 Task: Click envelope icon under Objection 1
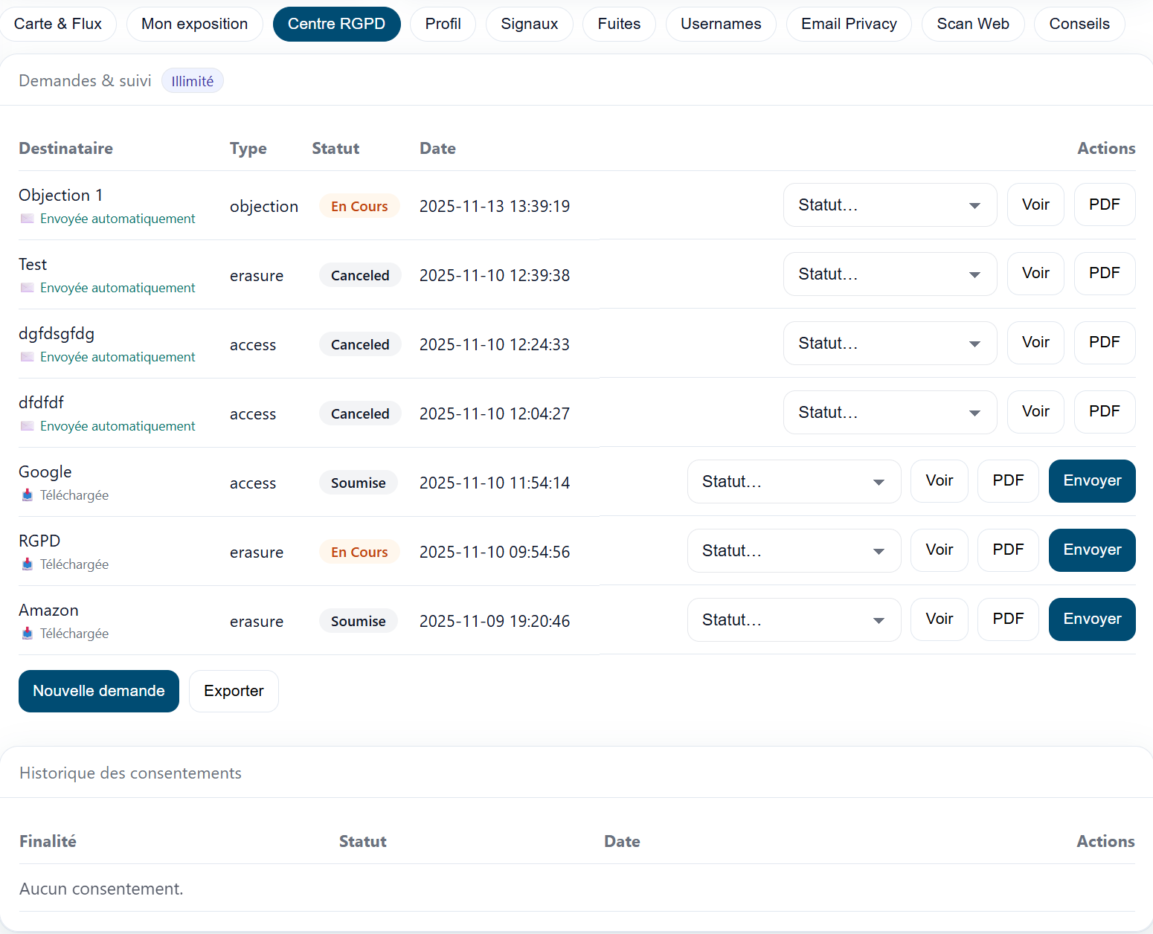click(28, 219)
